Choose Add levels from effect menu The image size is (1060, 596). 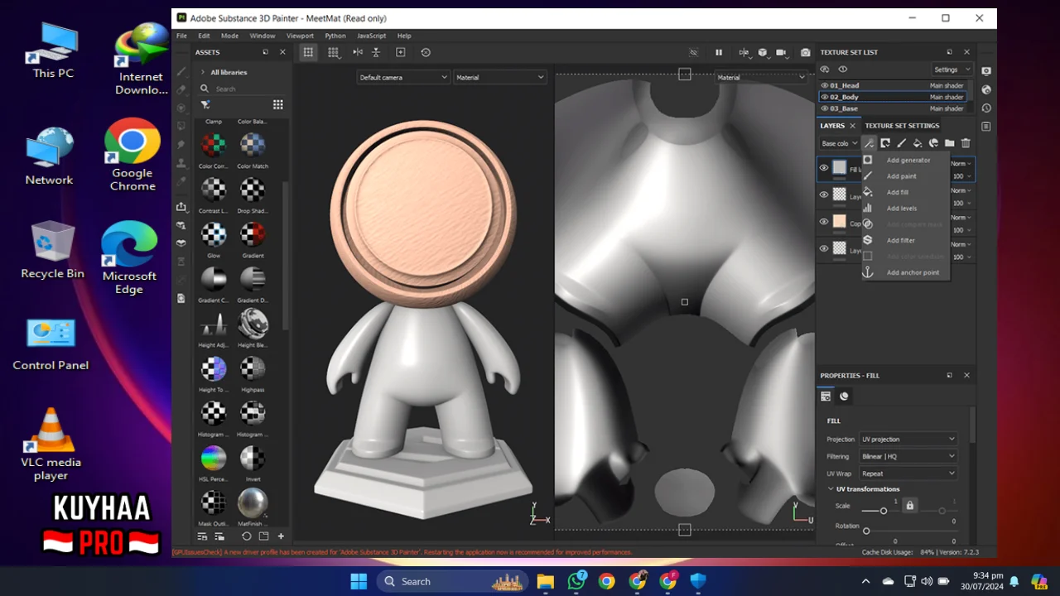tap(901, 208)
